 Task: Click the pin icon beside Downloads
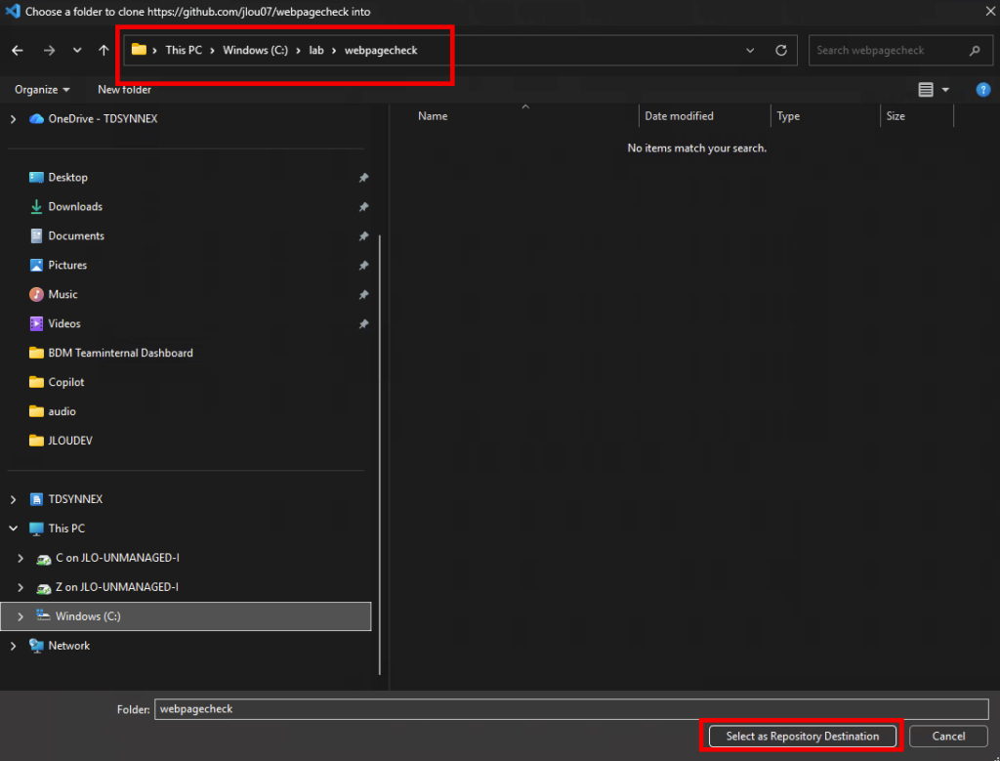coord(363,207)
